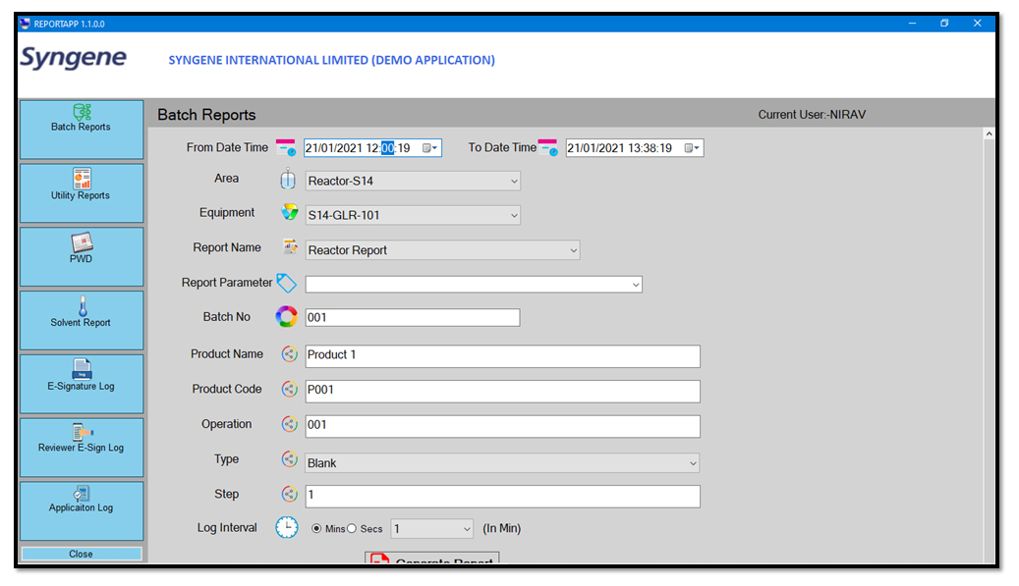The height and width of the screenshot is (586, 1019).
Task: Click the Generate Report button
Action: click(x=432, y=559)
